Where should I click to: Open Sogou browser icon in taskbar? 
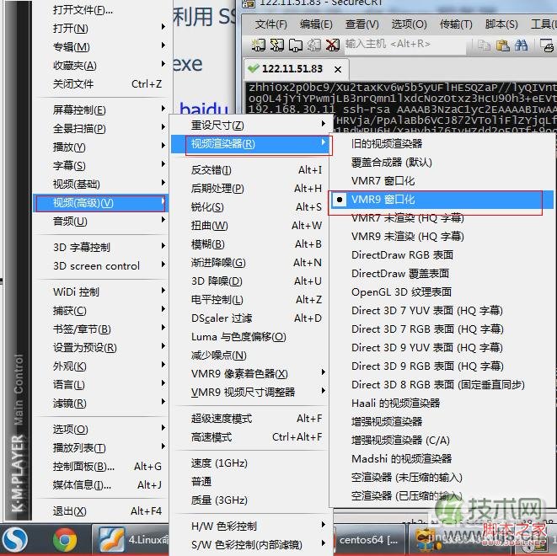[x=14, y=538]
